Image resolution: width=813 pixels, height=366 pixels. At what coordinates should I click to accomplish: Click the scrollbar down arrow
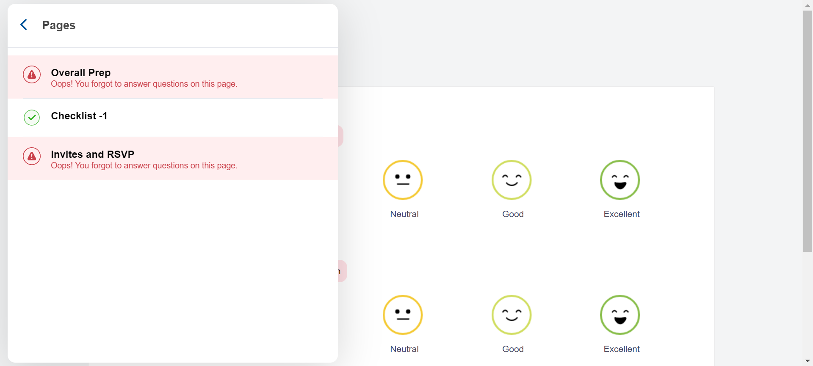[x=807, y=361]
